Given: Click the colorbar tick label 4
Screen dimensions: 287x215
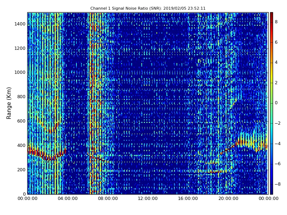Looking at the screenshot, I should click(x=276, y=62).
